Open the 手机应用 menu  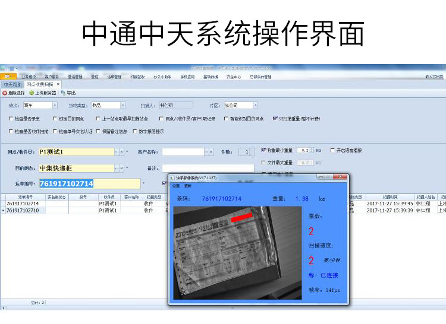click(x=187, y=77)
